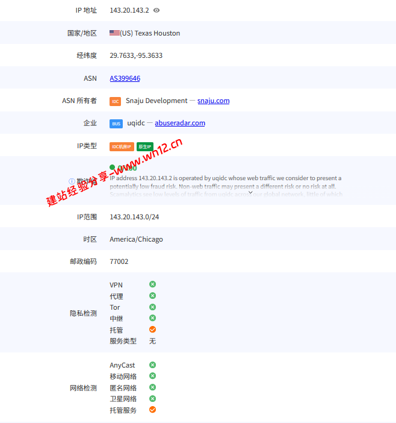The width and height of the screenshot is (396, 423).
Task: Click the 经纬度 row label
Action: [87, 55]
